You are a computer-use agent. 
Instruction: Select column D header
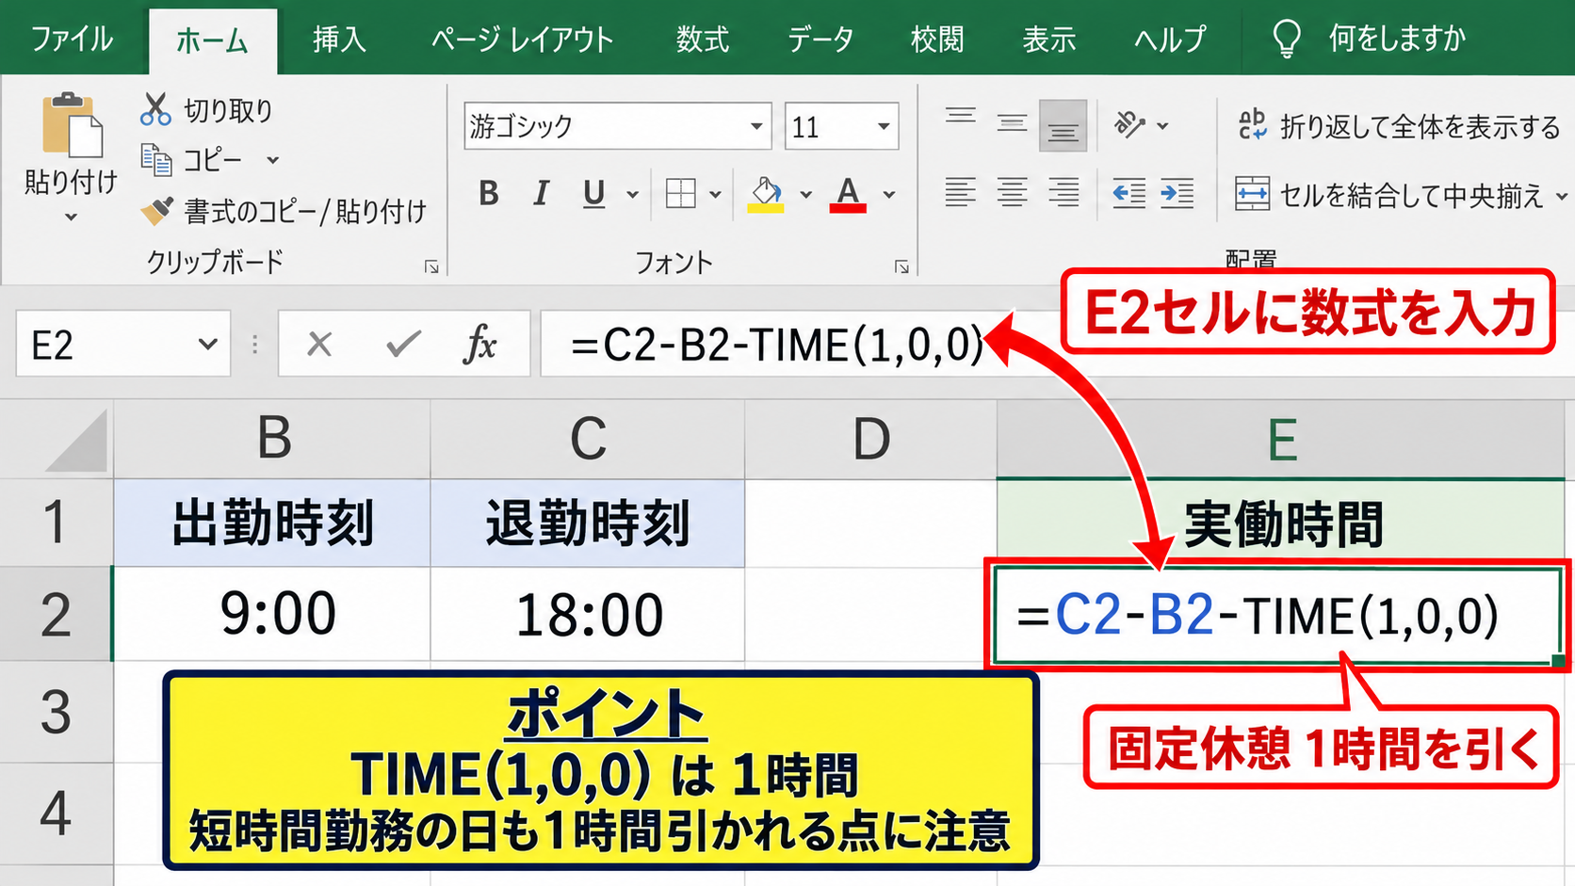(x=871, y=439)
